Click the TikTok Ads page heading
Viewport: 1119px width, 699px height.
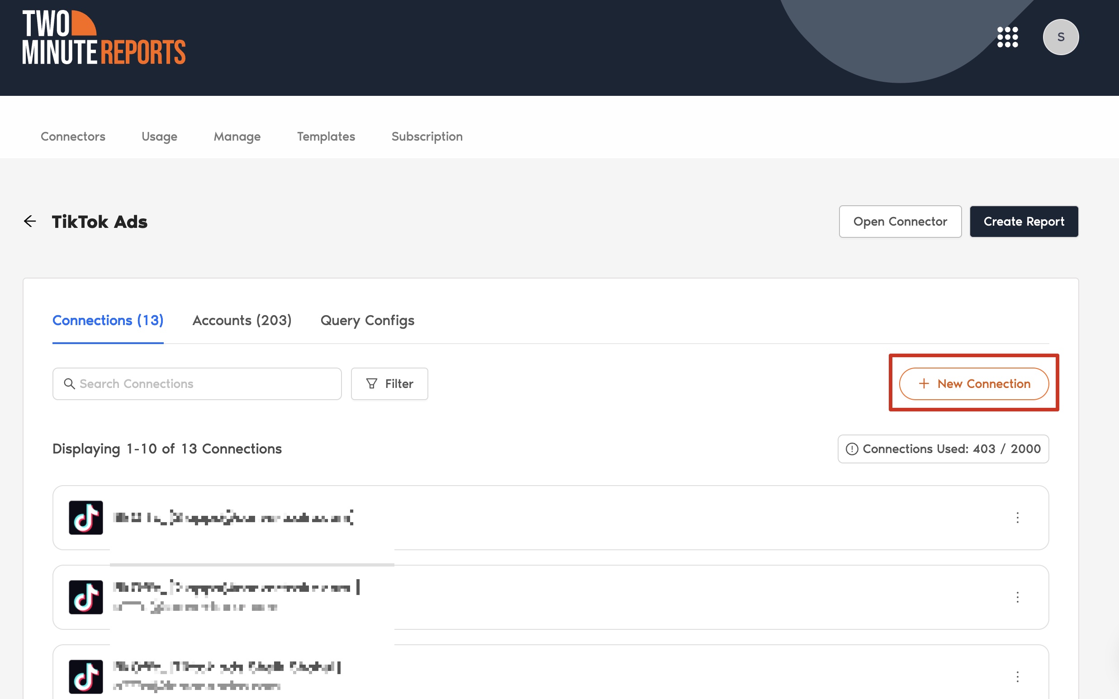point(100,222)
